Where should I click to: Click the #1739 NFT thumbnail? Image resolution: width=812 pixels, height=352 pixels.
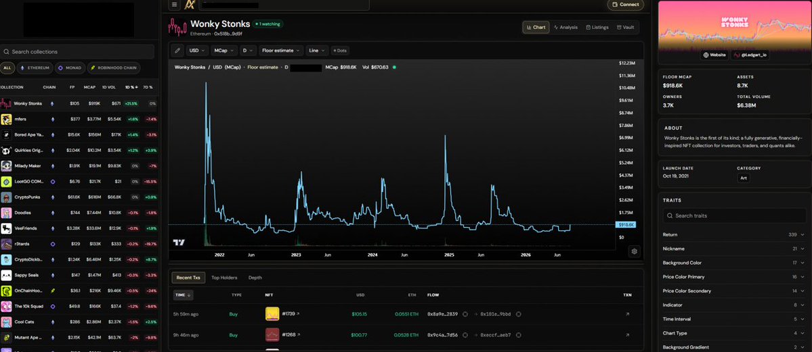[x=272, y=313]
